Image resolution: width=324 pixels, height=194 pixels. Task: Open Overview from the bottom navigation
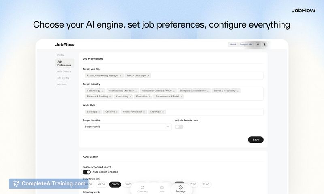point(143,189)
